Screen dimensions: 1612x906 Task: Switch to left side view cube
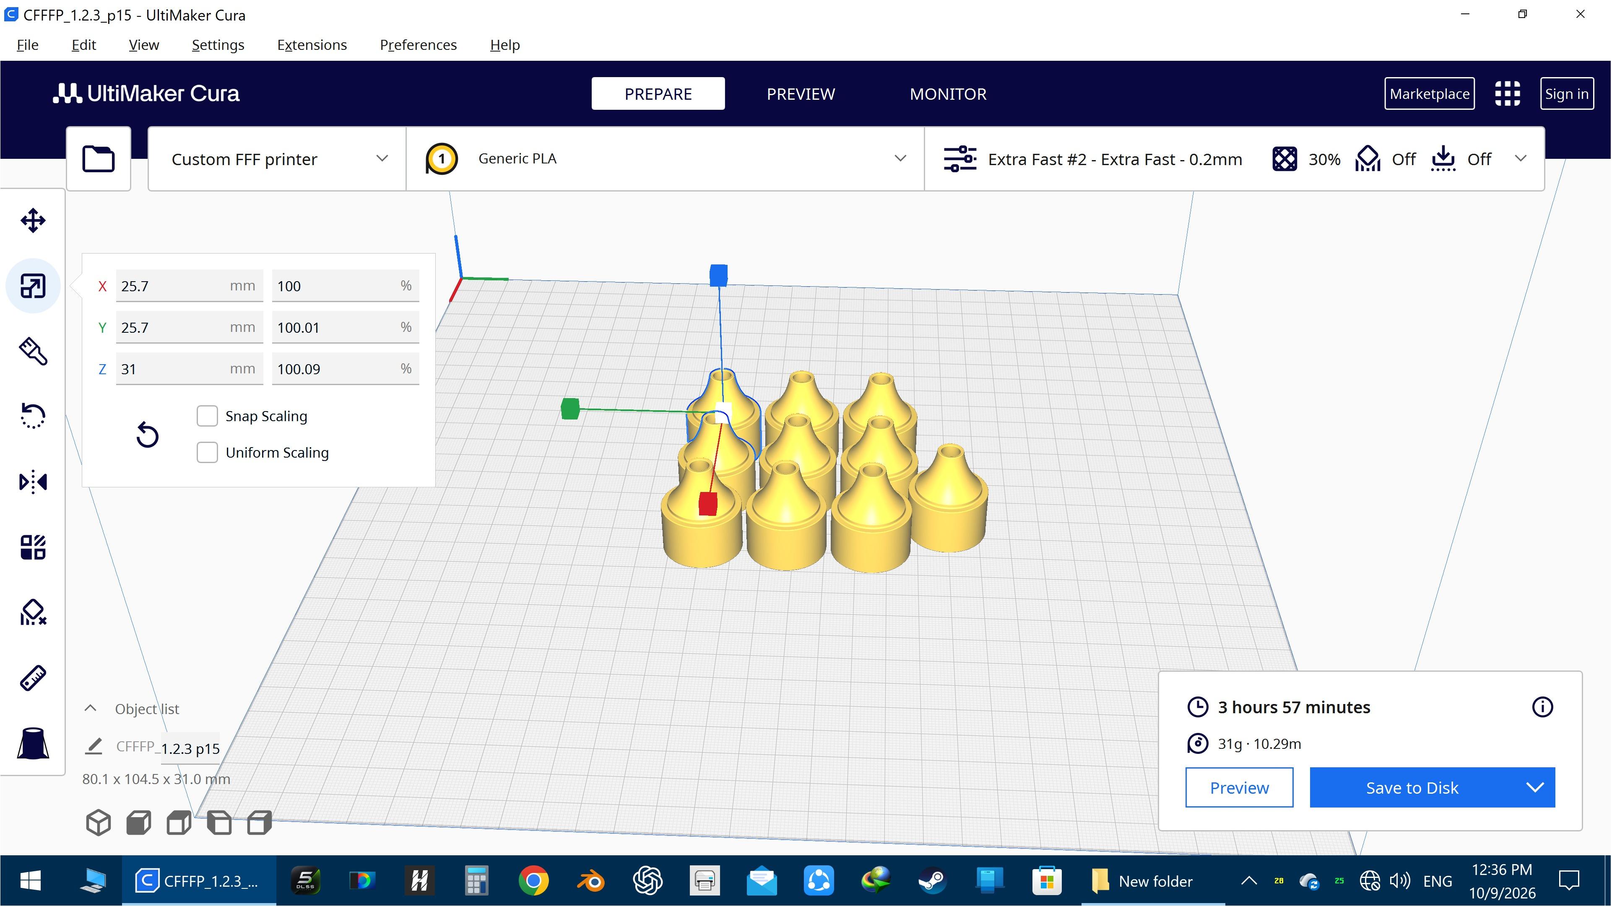[219, 823]
